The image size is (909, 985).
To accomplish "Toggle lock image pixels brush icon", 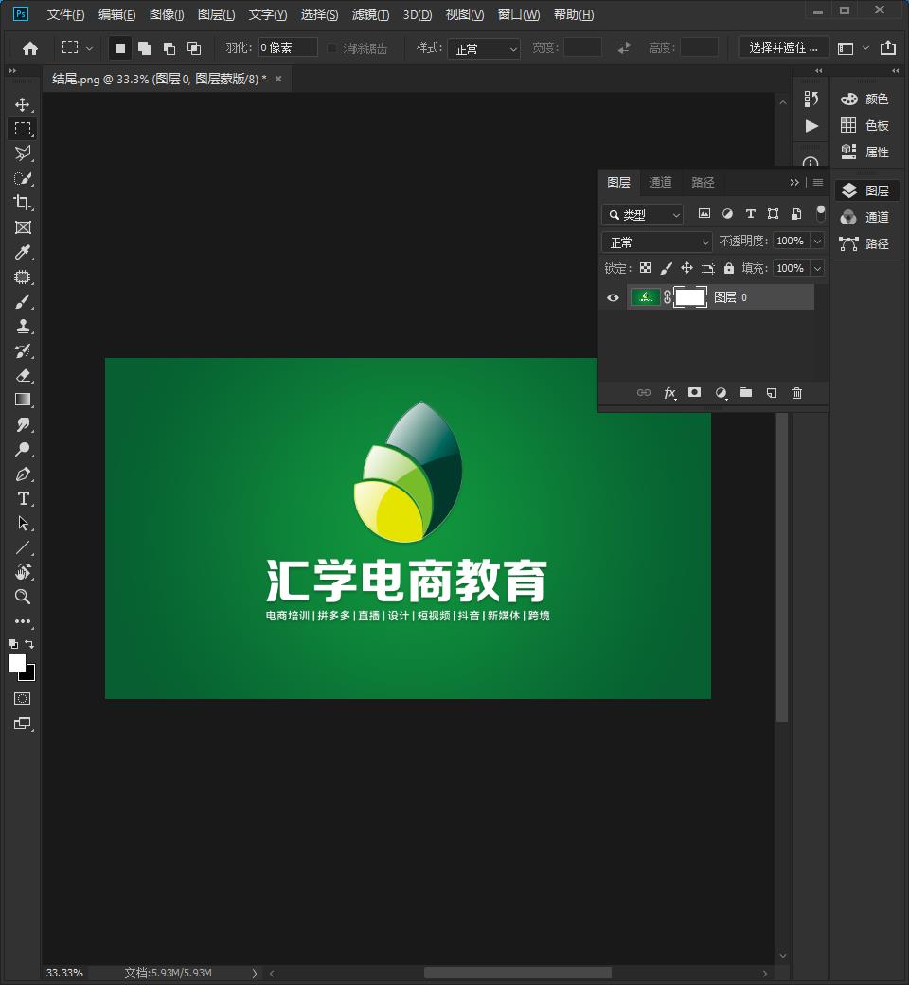I will (666, 268).
